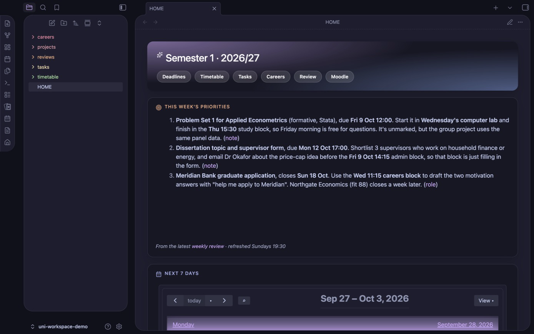Go to previous week in calendar
Screen dimensions: 534x334
point(175,301)
